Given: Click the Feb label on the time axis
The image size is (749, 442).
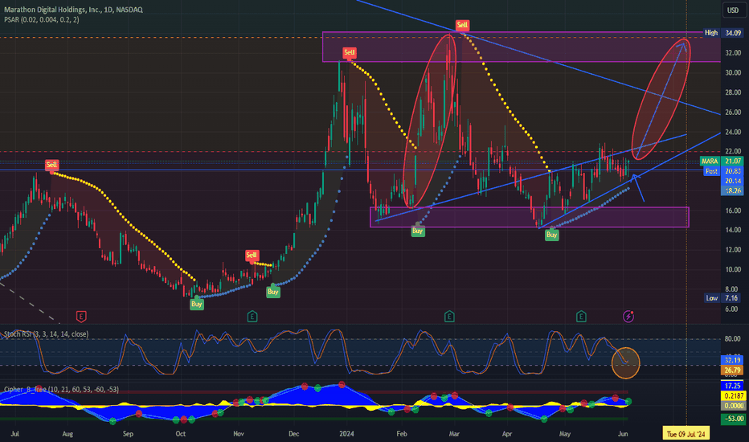Looking at the screenshot, I should (x=402, y=434).
